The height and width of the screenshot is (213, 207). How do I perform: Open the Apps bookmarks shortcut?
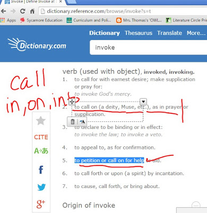coord(8,20)
